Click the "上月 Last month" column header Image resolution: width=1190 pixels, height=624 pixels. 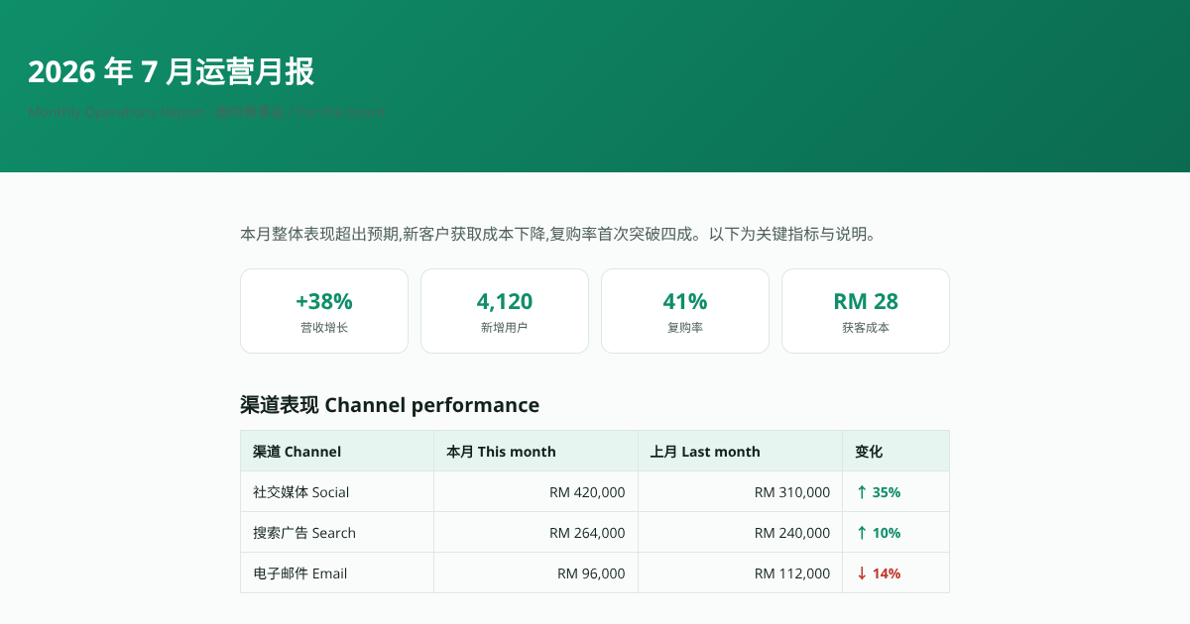pyautogui.click(x=741, y=452)
